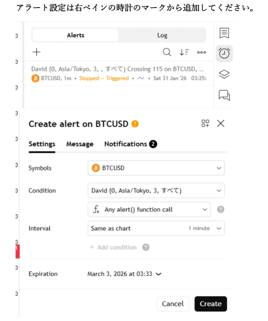Click help icon next to Add condition

coord(146,247)
